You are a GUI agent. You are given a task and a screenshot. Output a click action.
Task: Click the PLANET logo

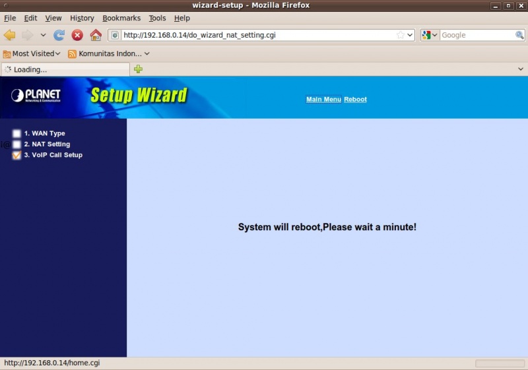[36, 96]
